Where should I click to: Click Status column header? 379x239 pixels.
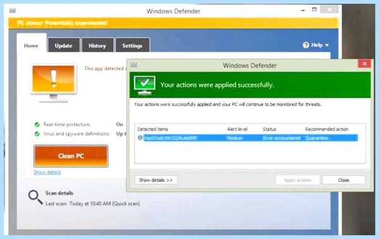point(269,129)
